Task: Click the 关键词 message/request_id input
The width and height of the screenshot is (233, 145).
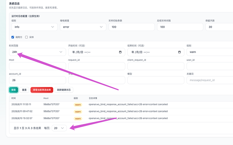Action: pos(210,80)
